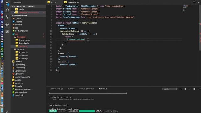Close the terminal panel
This screenshot has height=113, width=201.
coord(198,89)
